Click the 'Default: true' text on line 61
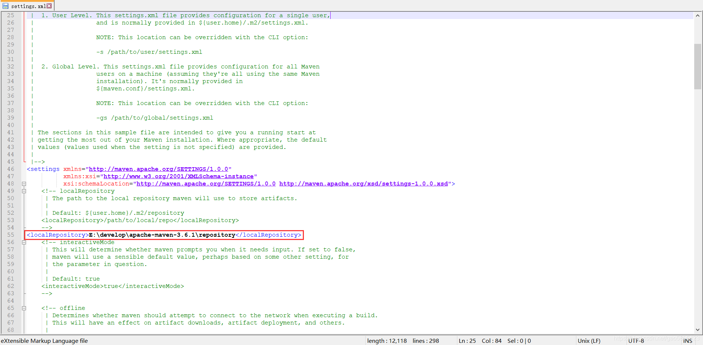Screen dimensions: 703x345 (76, 279)
